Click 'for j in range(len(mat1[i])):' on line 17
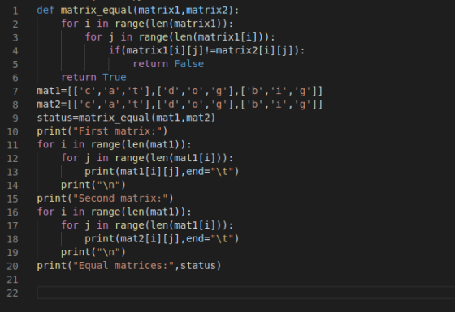 [x=147, y=225]
